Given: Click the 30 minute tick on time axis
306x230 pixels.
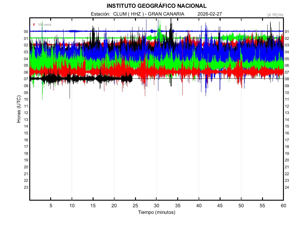Looking at the screenshot, I should (x=157, y=205).
